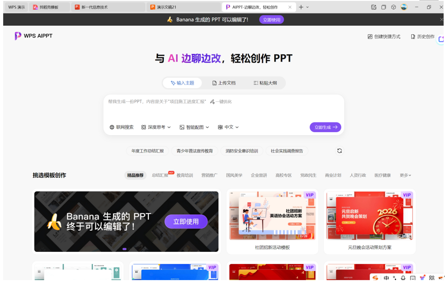The image size is (445, 281).
Task: Click the 立即生成 button
Action: (x=325, y=127)
